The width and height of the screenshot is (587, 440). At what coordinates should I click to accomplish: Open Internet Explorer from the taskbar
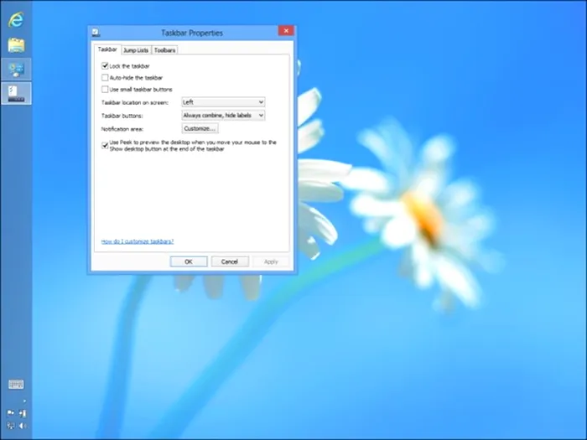pos(16,20)
